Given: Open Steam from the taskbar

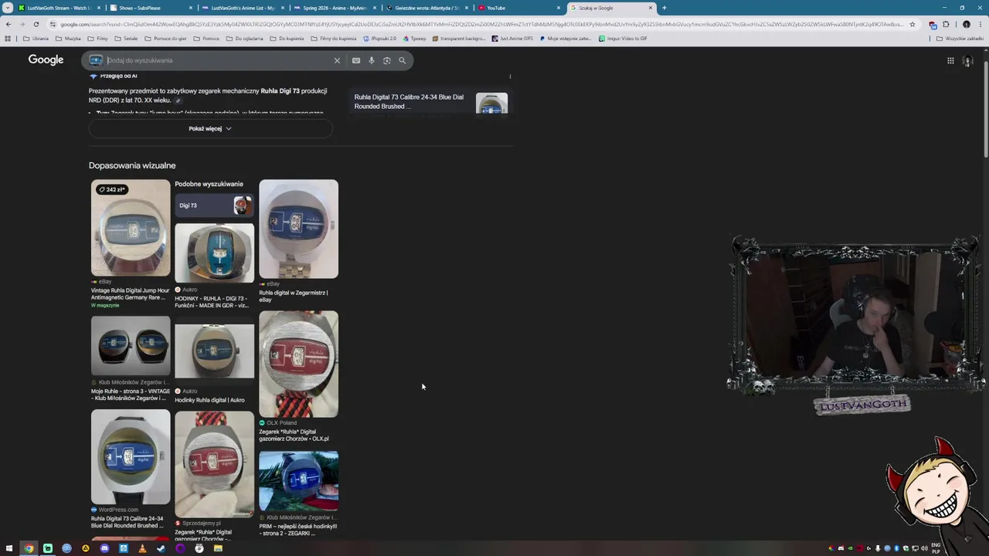Looking at the screenshot, I should coord(161,548).
